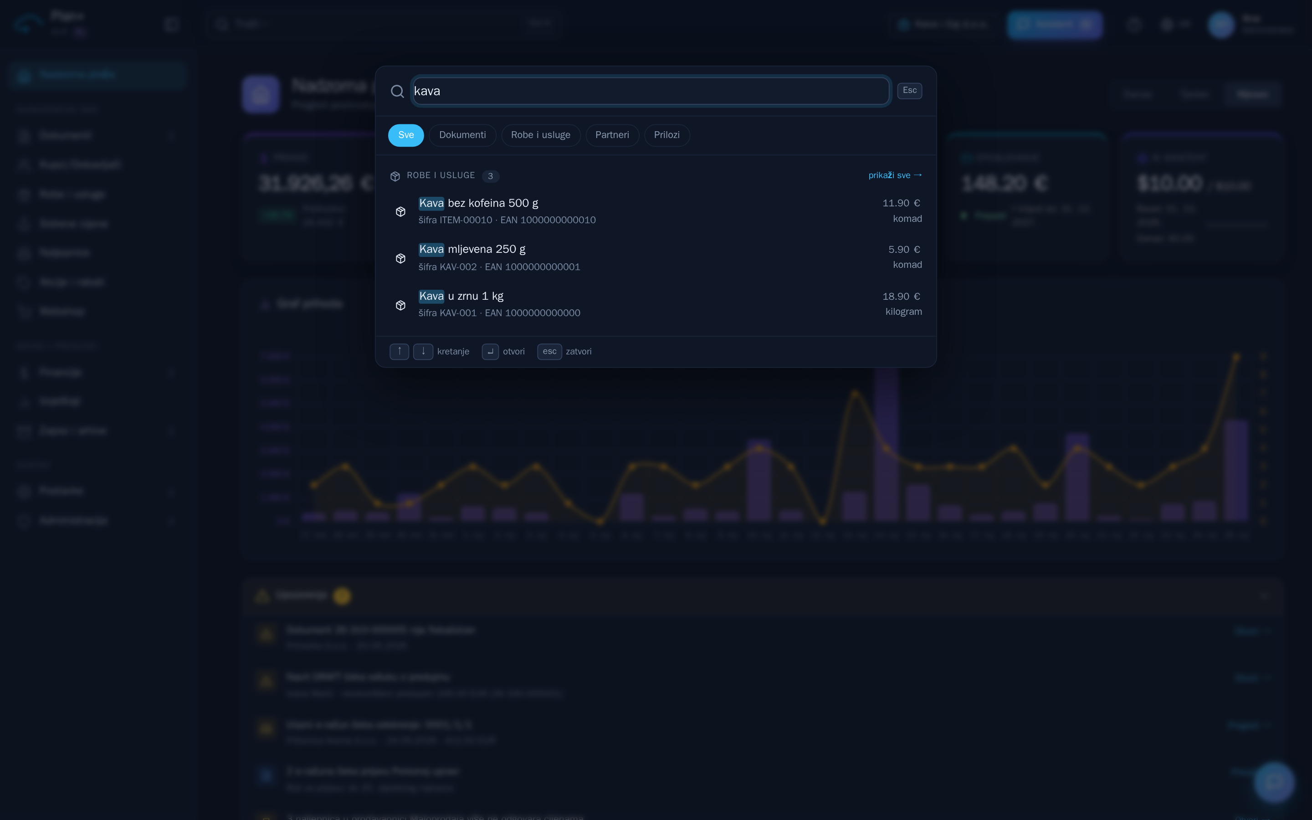Click the package icon for Kava u zrnu
Screen dimensions: 1312x820
(x=400, y=305)
